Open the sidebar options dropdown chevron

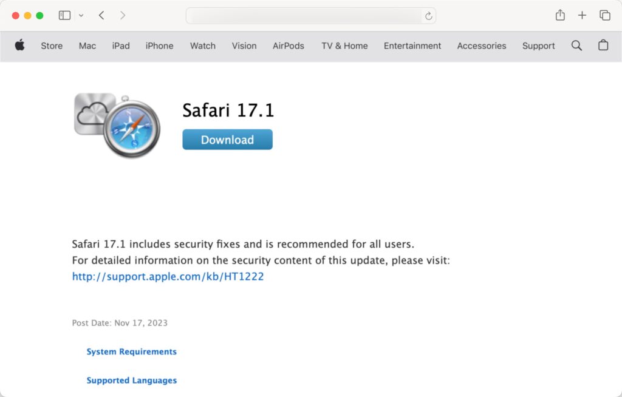click(x=81, y=15)
